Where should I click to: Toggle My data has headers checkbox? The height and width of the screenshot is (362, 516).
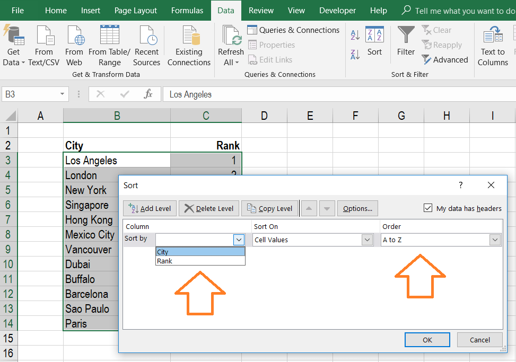[428, 208]
